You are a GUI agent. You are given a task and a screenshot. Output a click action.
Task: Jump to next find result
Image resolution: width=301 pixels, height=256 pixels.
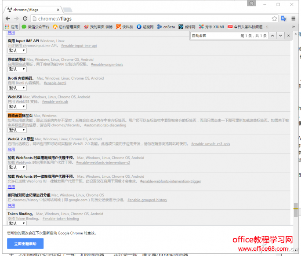[280, 36]
